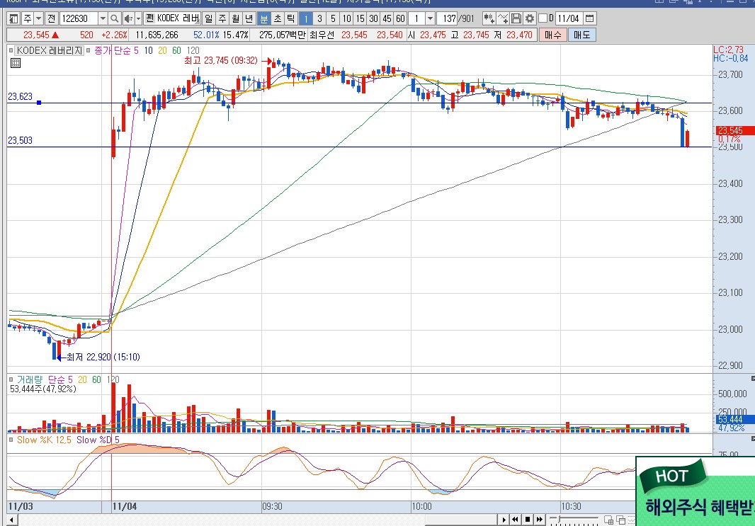Click the 매도 (sell) button
The image size is (755, 526).
tap(581, 35)
